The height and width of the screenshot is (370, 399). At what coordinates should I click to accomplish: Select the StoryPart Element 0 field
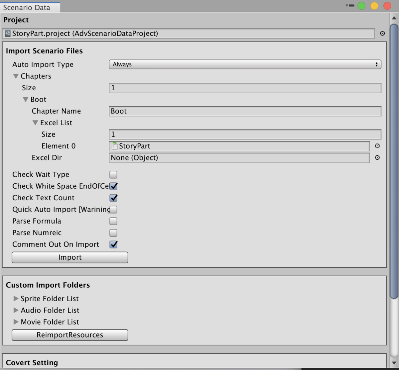(239, 146)
